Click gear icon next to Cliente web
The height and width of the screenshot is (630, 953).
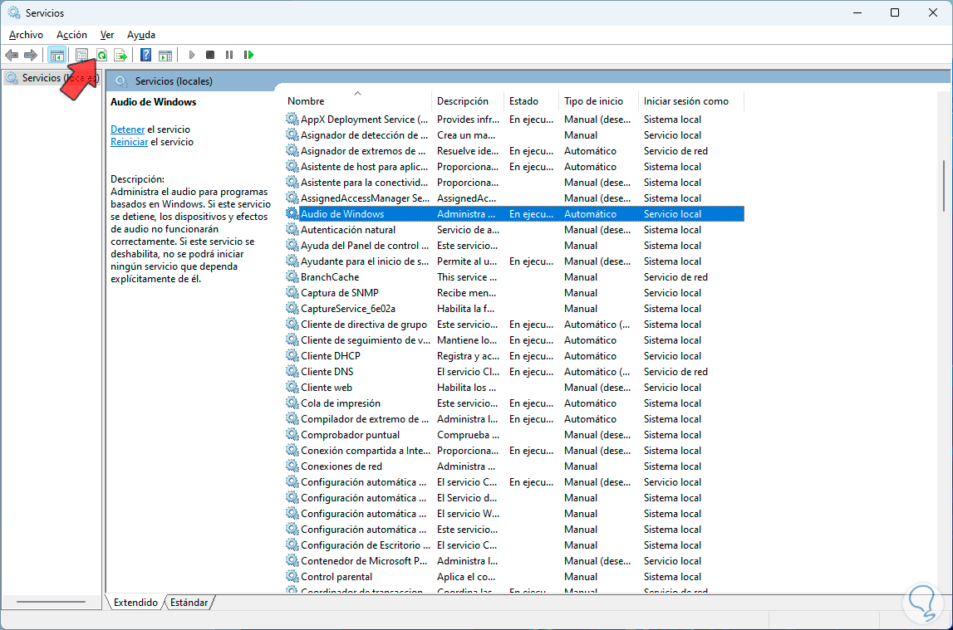pyautogui.click(x=292, y=388)
